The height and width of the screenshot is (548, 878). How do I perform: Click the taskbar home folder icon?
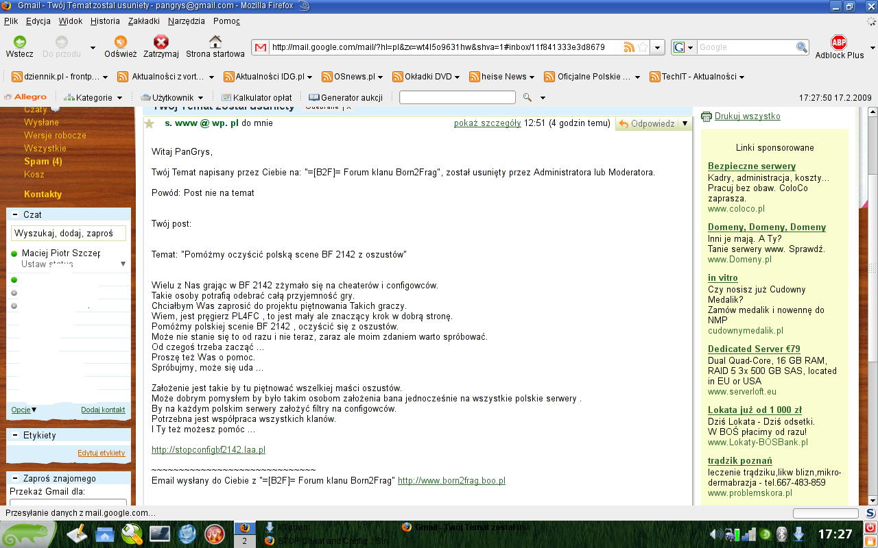coord(105,534)
